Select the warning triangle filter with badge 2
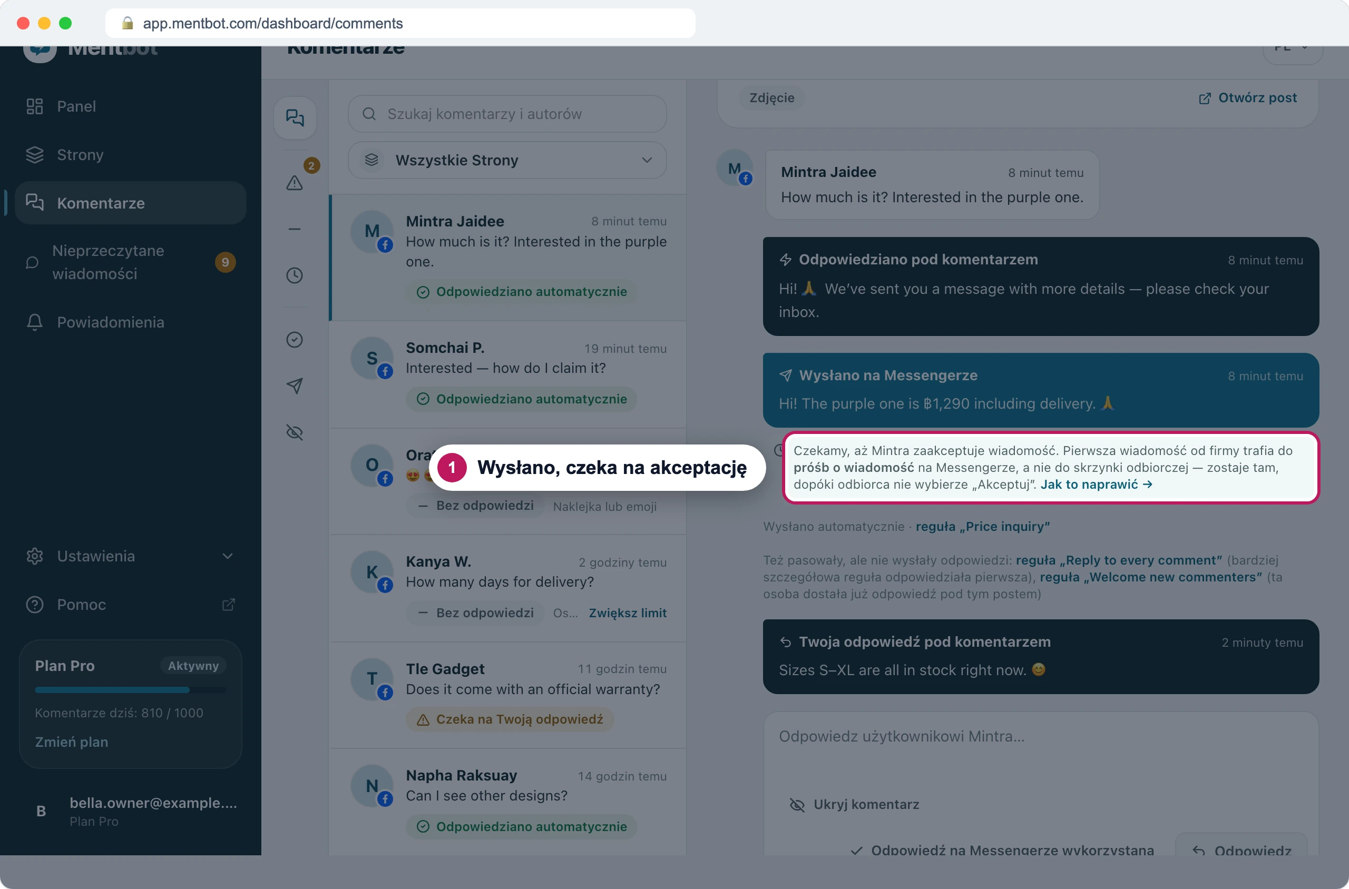The width and height of the screenshot is (1349, 889). click(295, 183)
